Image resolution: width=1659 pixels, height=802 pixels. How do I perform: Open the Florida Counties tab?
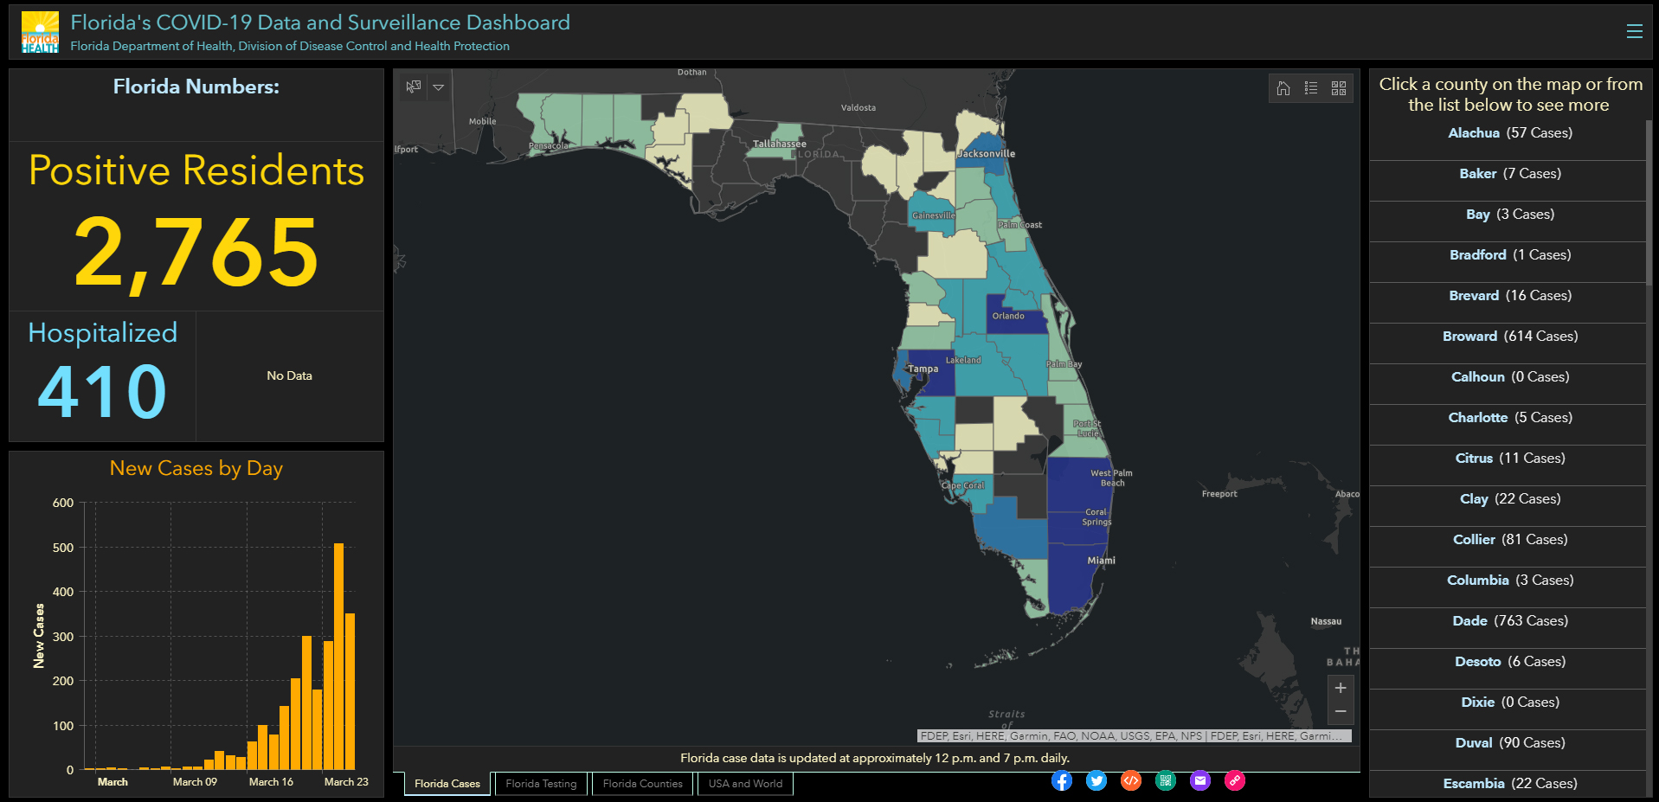point(642,784)
